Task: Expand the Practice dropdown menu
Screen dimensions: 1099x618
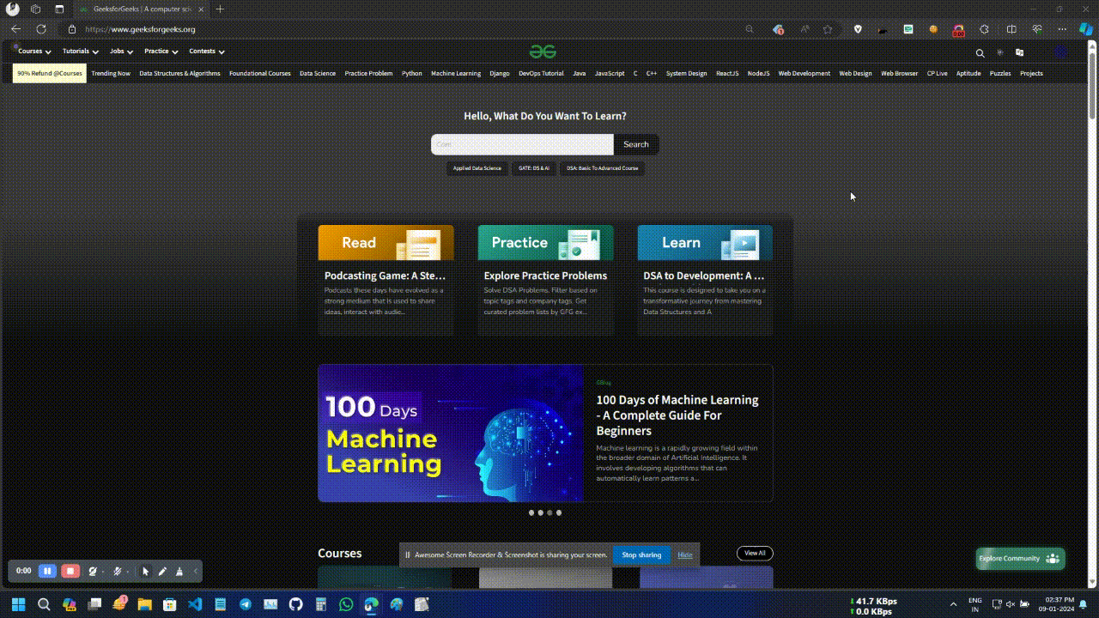Action: click(x=161, y=51)
